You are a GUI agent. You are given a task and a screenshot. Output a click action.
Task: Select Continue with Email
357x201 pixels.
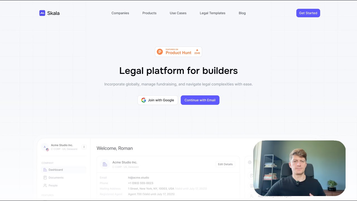tap(200, 100)
